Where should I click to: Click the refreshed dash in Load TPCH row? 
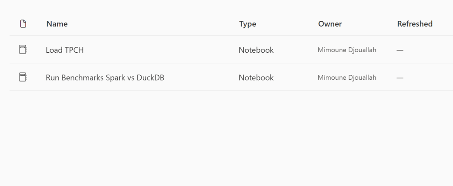(x=400, y=50)
